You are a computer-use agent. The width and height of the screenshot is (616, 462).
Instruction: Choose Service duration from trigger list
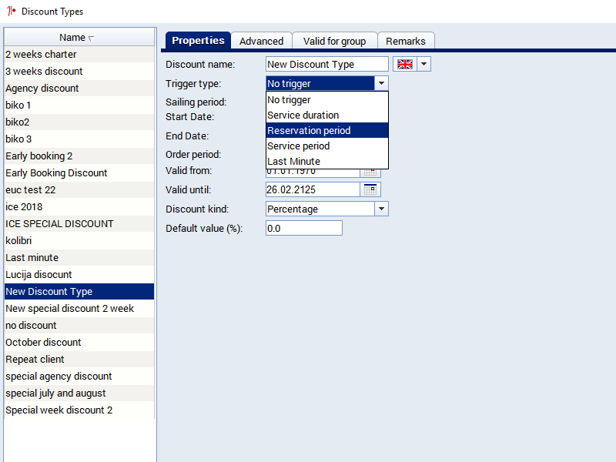coord(326,115)
